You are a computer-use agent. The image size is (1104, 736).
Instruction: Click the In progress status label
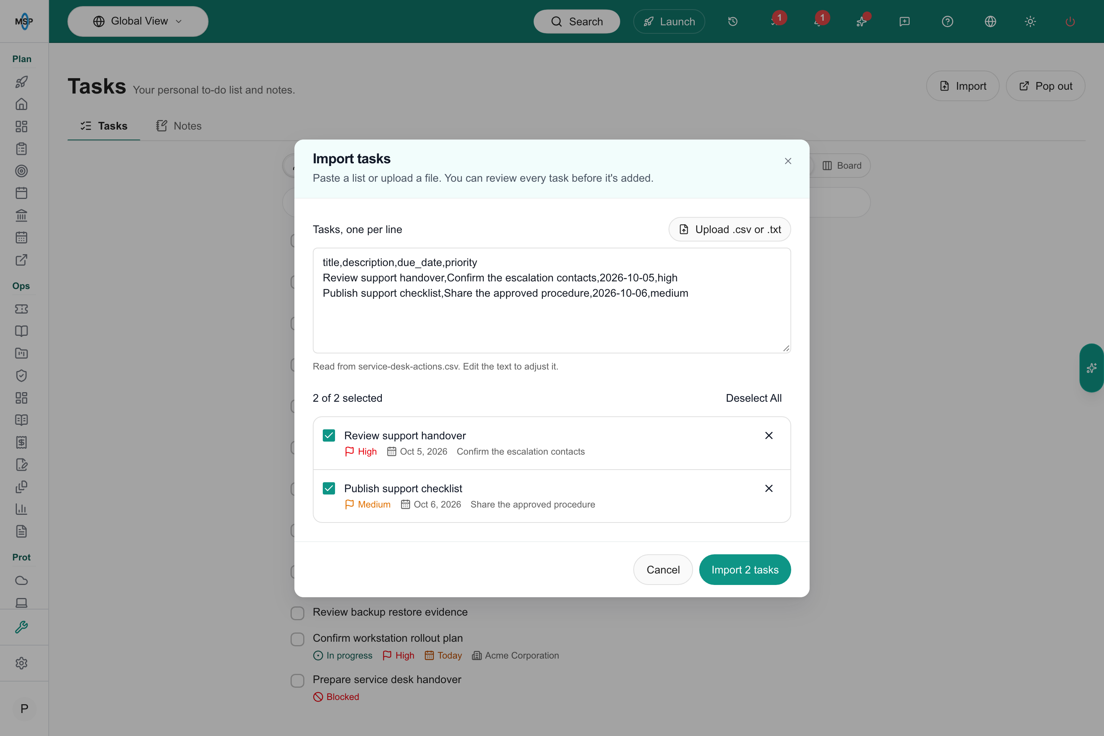(343, 655)
